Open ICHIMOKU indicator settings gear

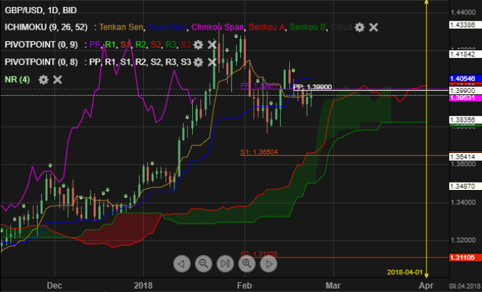click(x=359, y=27)
